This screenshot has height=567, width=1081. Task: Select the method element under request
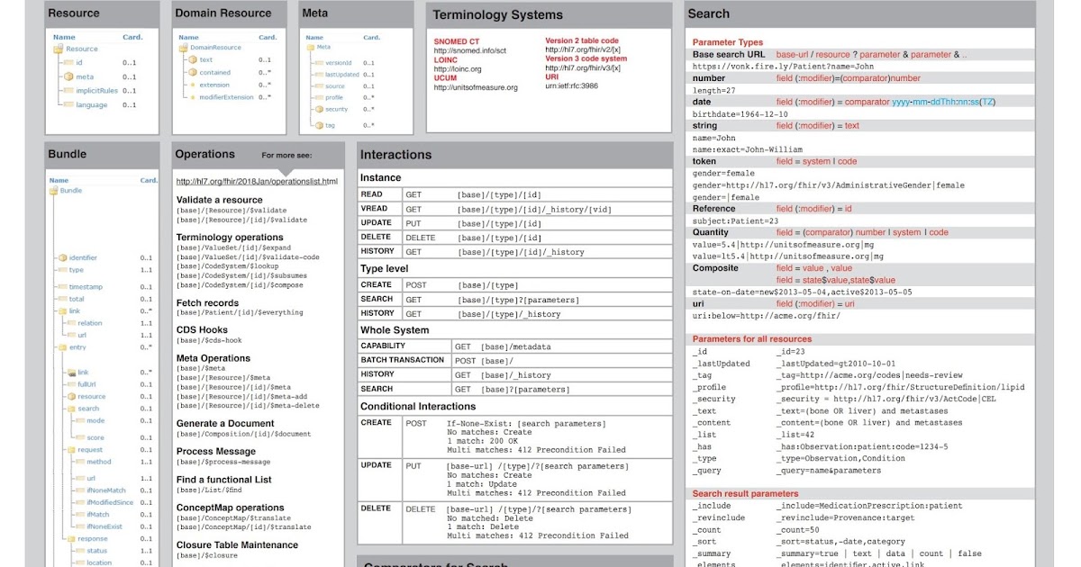99,462
